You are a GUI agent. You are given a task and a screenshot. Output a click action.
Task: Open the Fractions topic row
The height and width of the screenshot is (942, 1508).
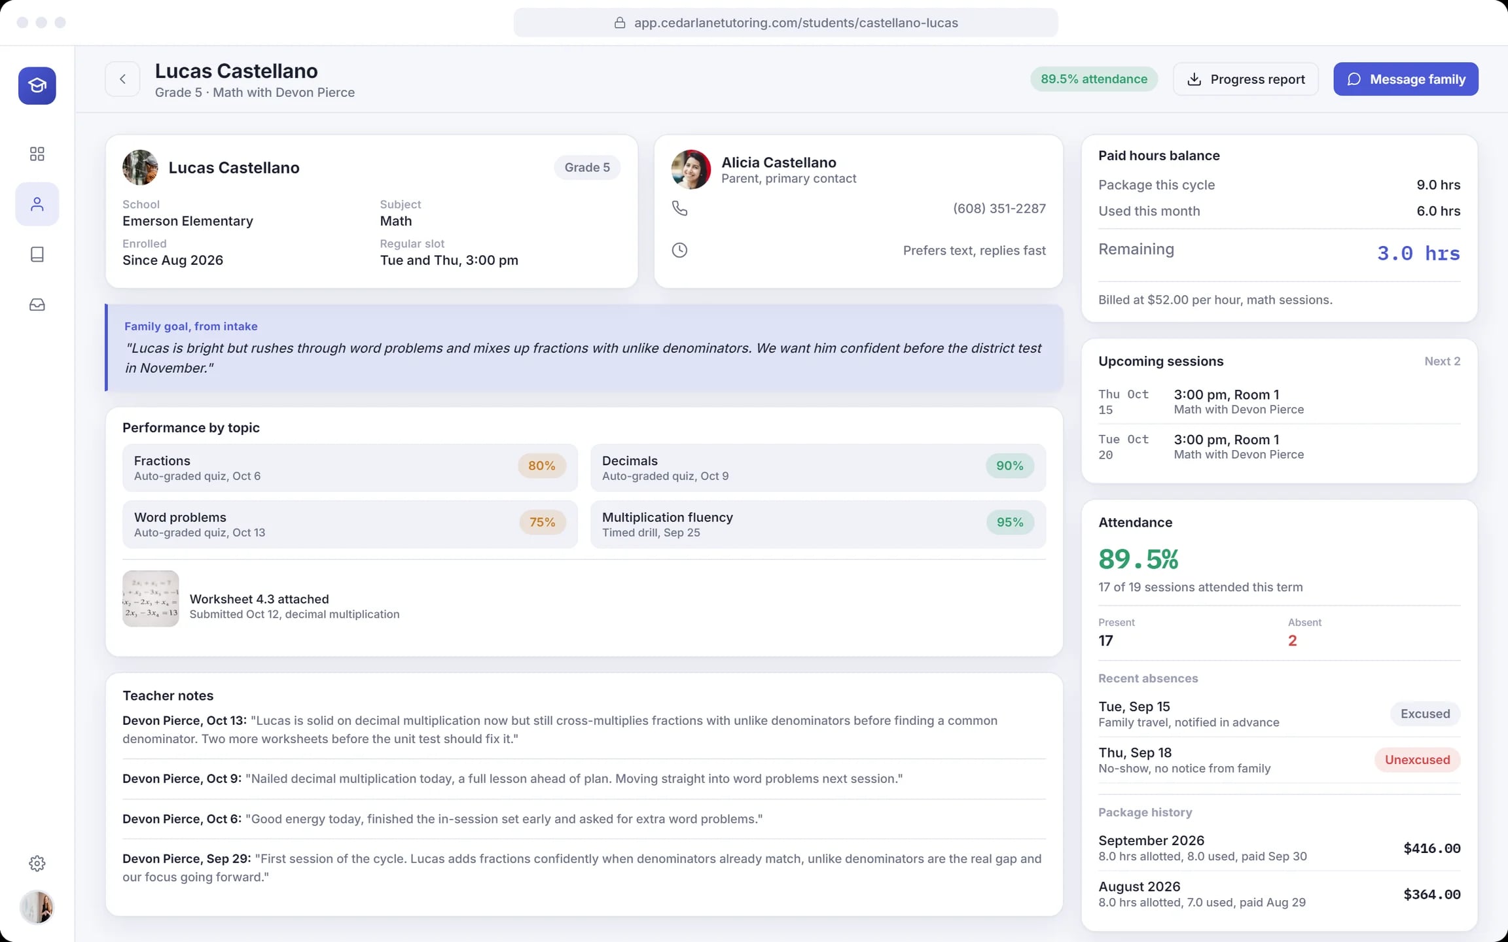pos(350,468)
